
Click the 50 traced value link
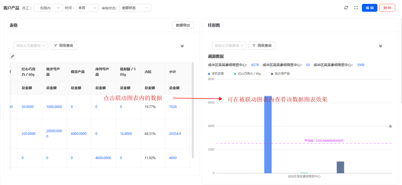click(308, 65)
